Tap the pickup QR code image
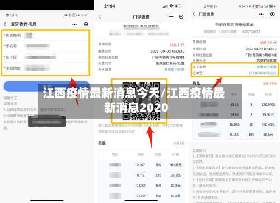Screen dimensions: 280x203 (141, 101)
